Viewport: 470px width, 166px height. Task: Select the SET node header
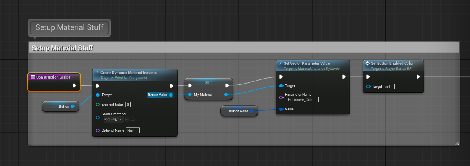[209, 82]
